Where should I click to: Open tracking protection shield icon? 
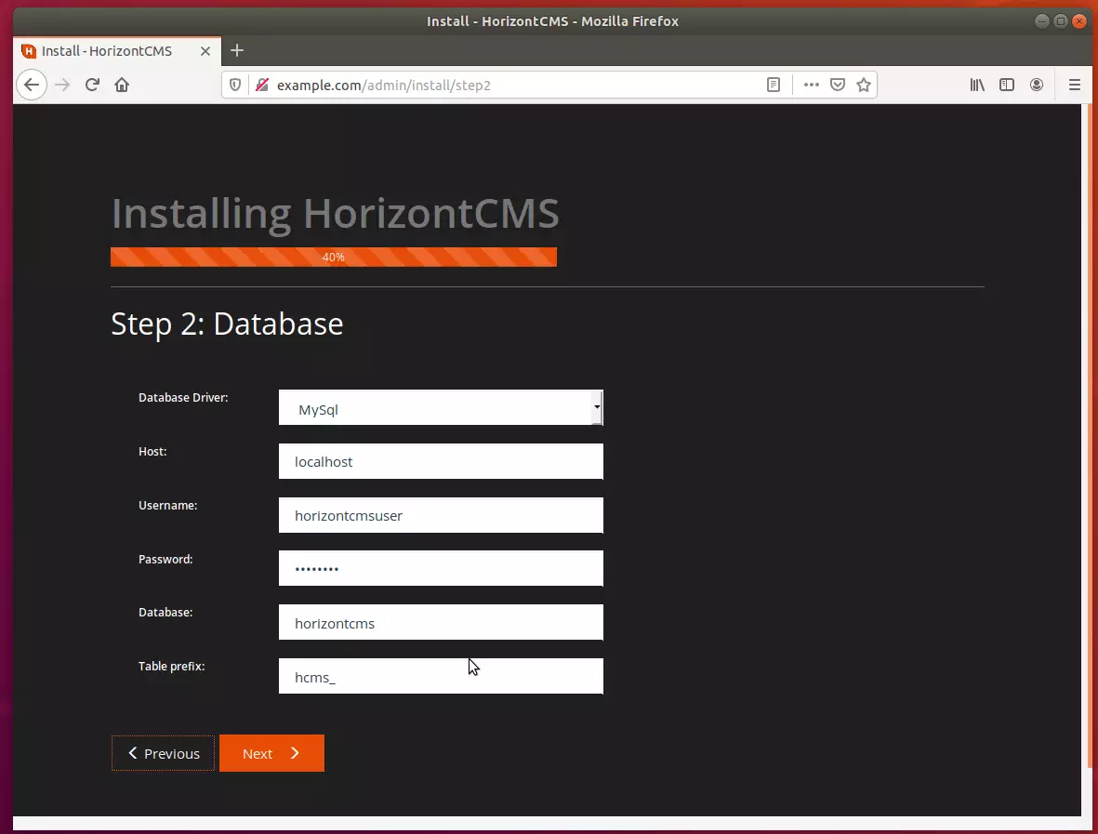235,86
